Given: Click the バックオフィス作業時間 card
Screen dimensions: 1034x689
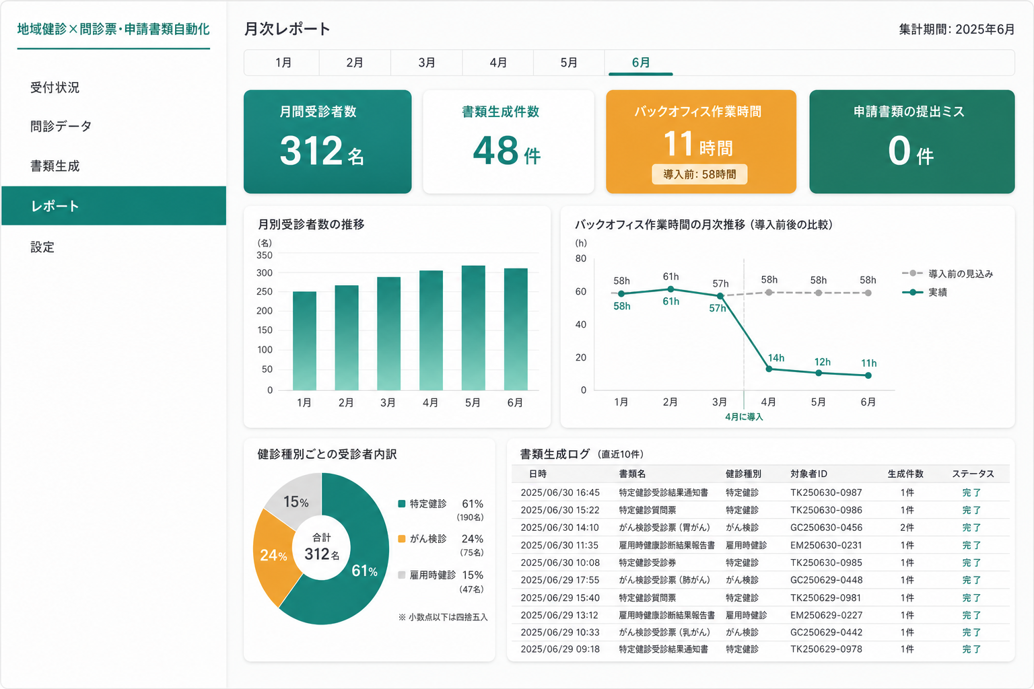Looking at the screenshot, I should click(x=701, y=142).
